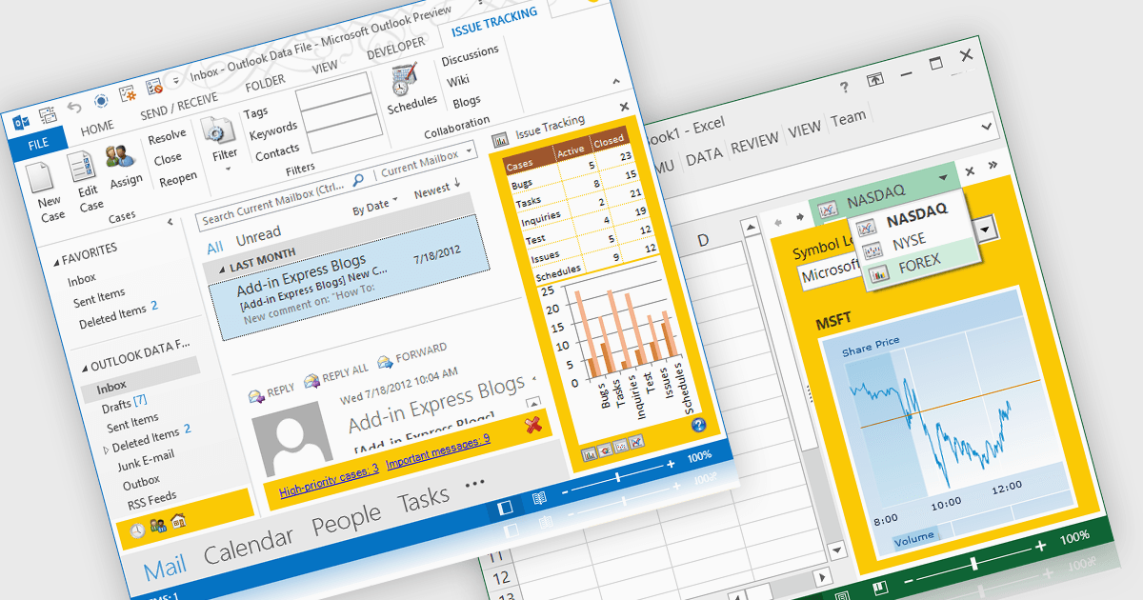
Task: Click the Forward icon
Action: pyautogui.click(x=385, y=362)
